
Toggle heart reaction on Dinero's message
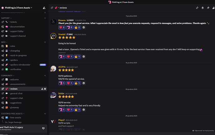click(62, 27)
